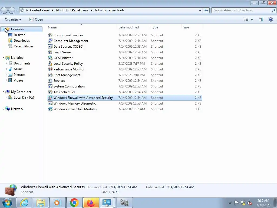Collapse the My Computer tree node
Image resolution: width=277 pixels, height=208 pixels.
click(x=4, y=92)
